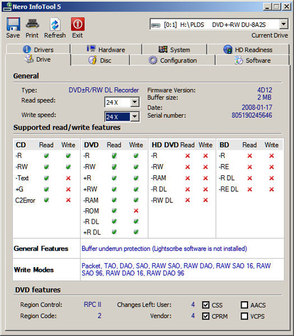Click the Changes Left User value 4
The height and width of the screenshot is (336, 294).
[193, 304]
